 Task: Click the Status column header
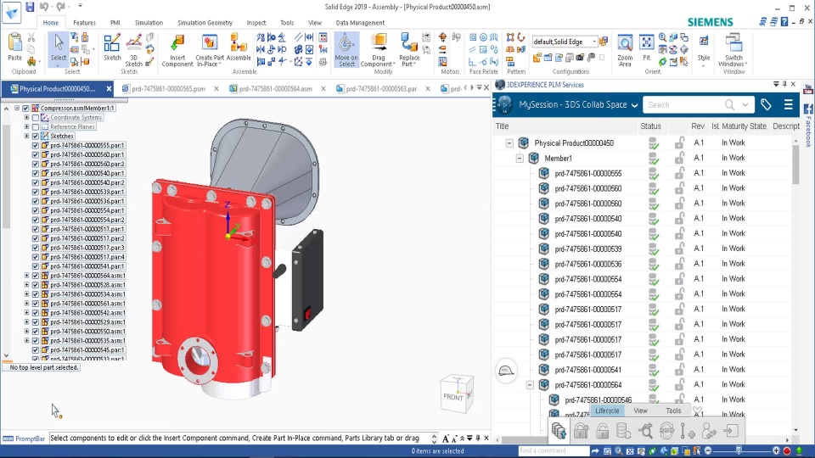650,126
